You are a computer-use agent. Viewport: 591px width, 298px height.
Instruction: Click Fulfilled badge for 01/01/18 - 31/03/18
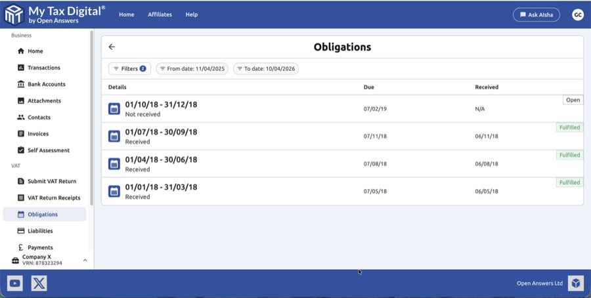point(569,182)
